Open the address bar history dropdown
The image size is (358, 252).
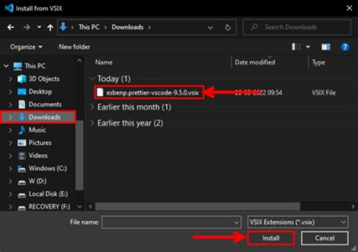pos(210,28)
